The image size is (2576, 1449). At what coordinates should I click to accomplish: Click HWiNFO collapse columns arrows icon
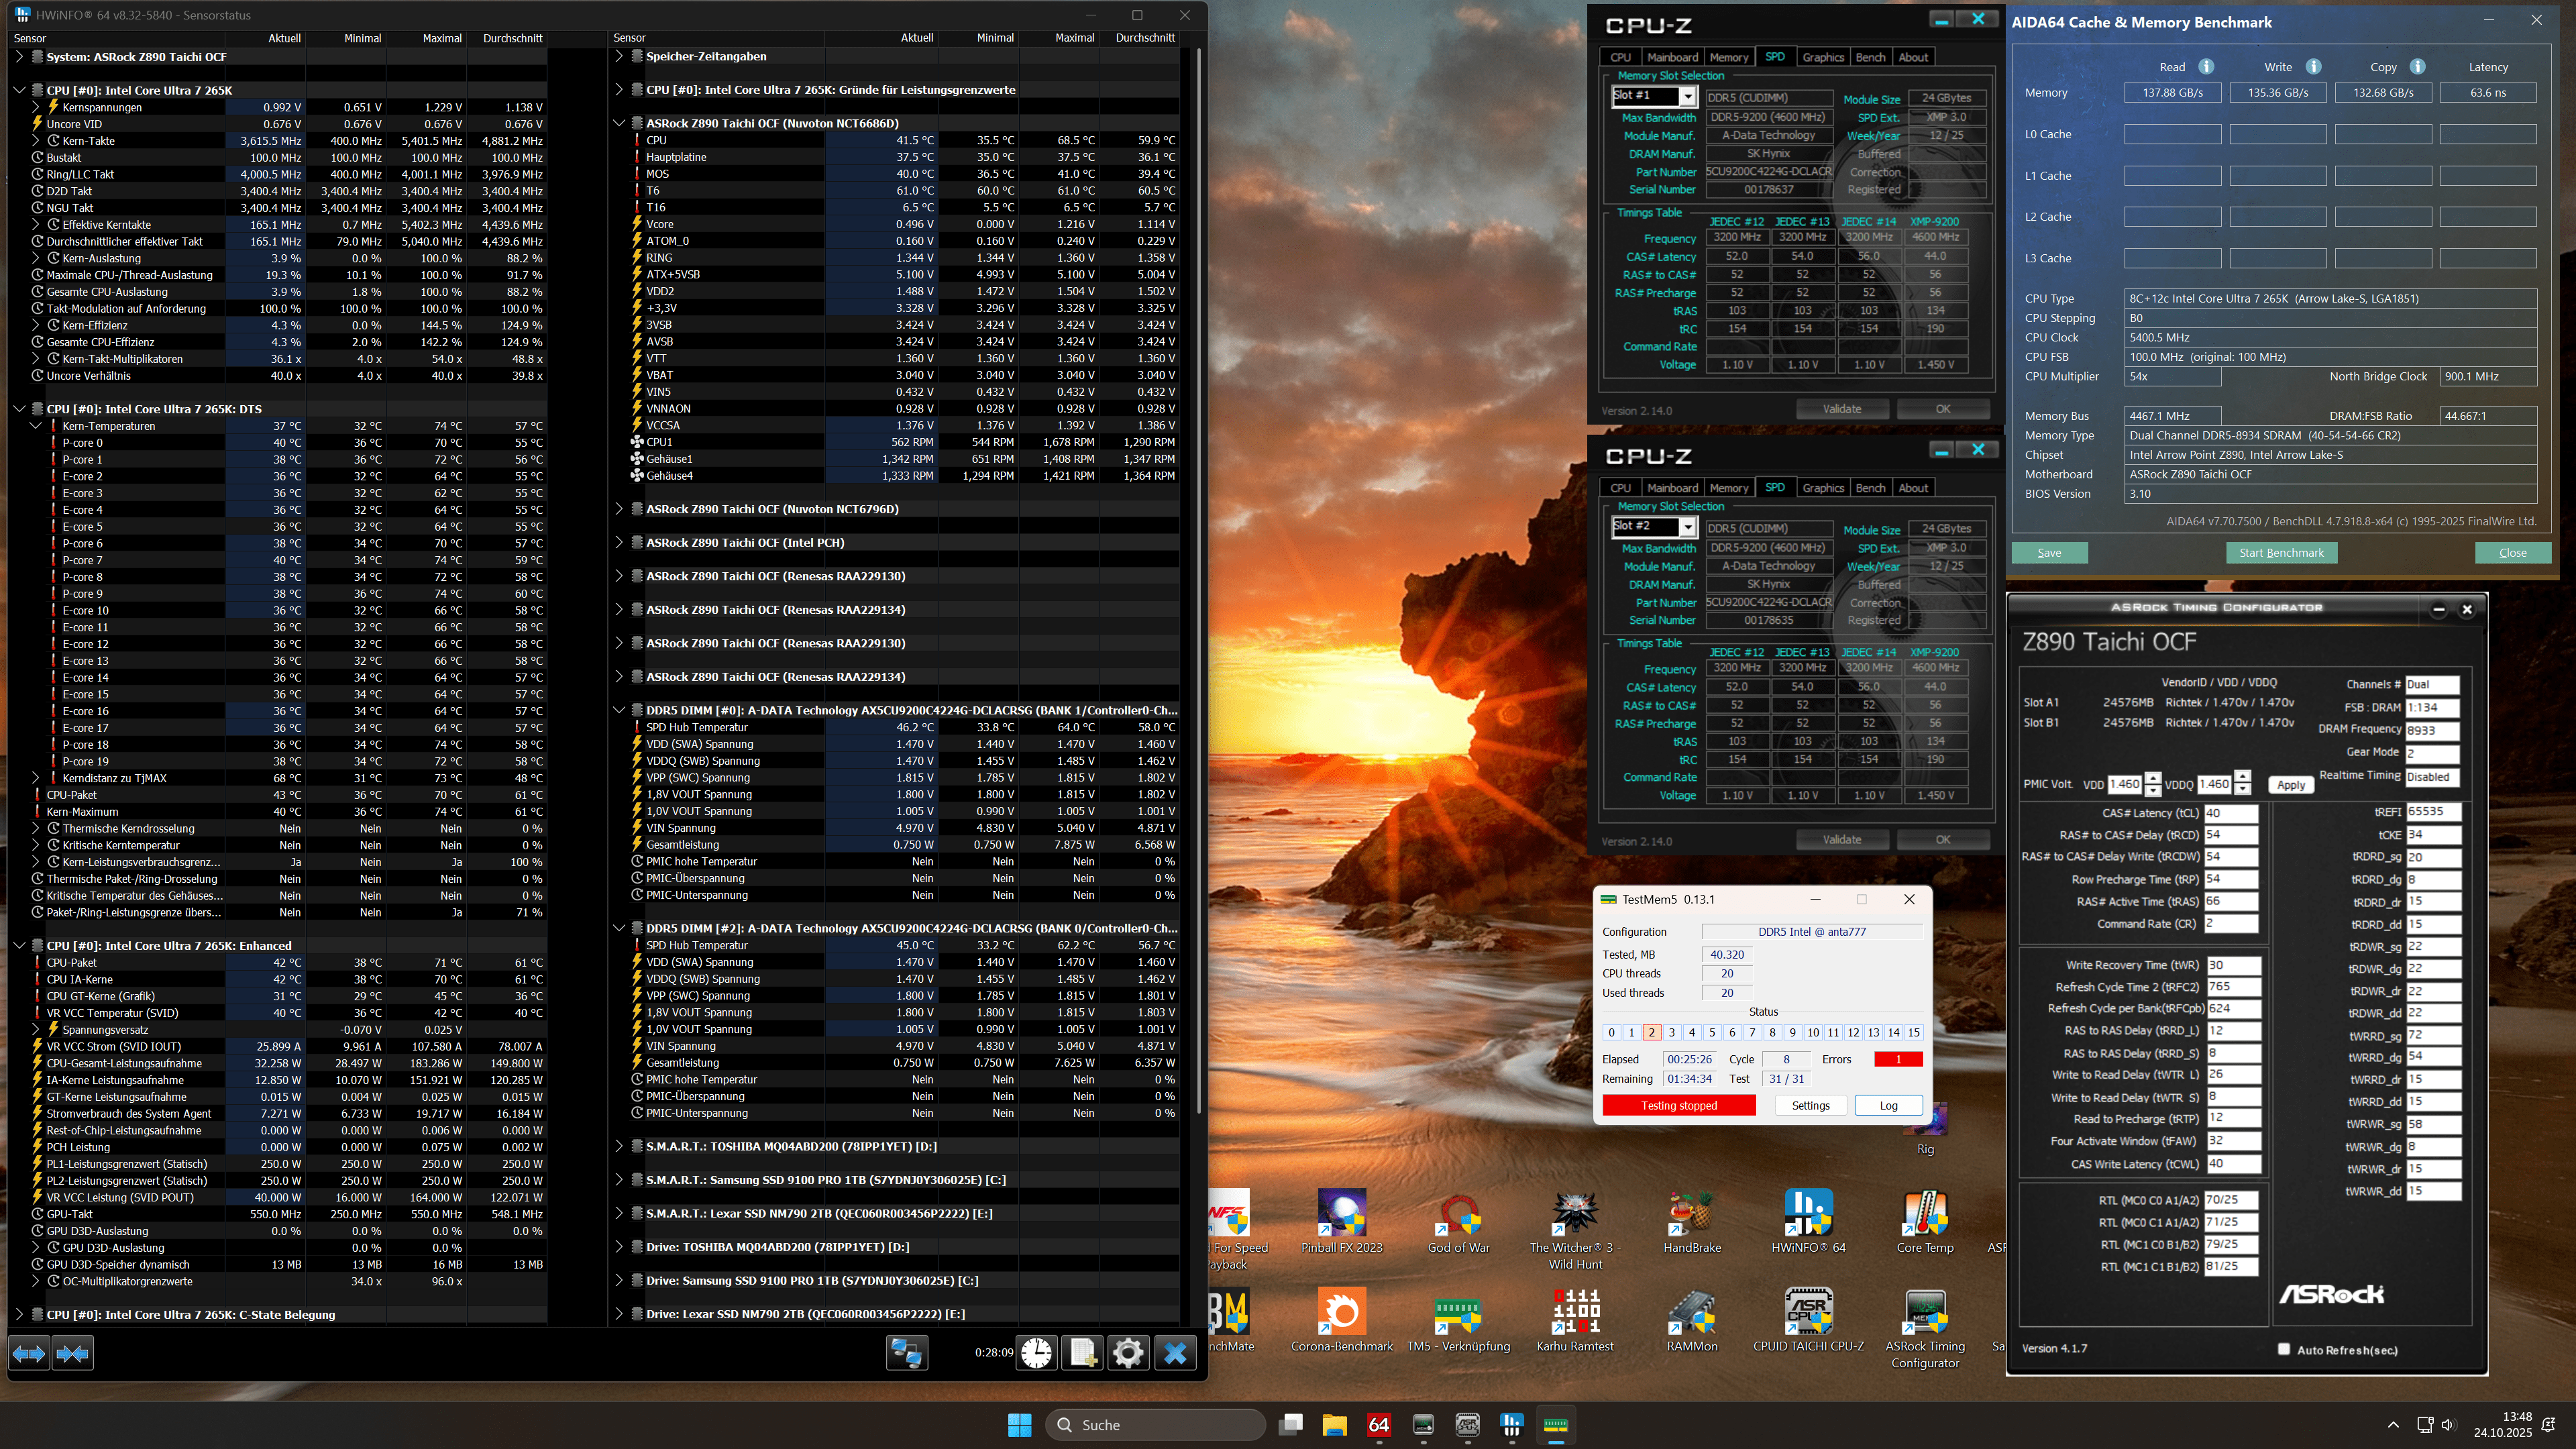click(x=72, y=1353)
